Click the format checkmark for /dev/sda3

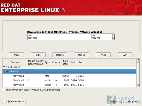tap(57, 85)
